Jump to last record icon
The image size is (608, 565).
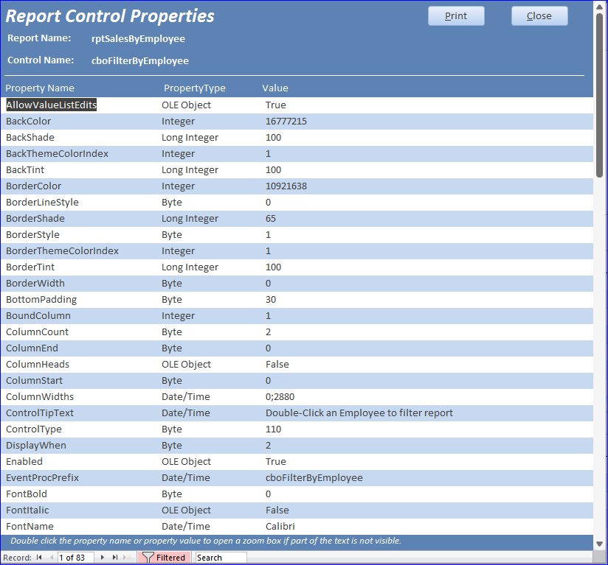(x=115, y=557)
